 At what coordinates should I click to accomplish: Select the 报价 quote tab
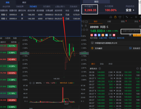96,22
